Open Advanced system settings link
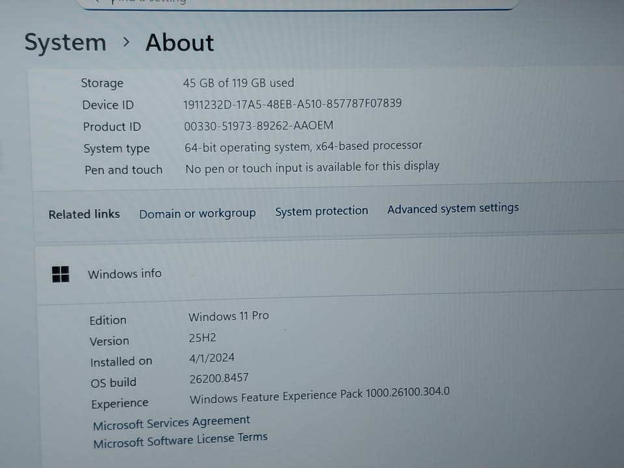624x468 pixels. click(453, 208)
